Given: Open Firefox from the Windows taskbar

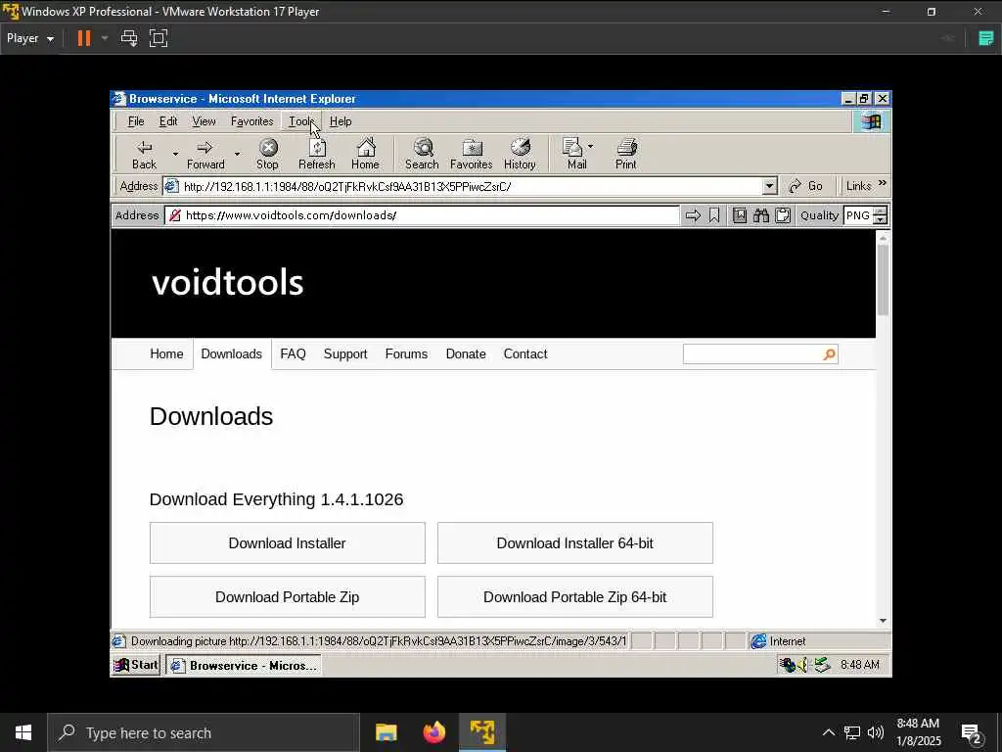Looking at the screenshot, I should pos(434,732).
